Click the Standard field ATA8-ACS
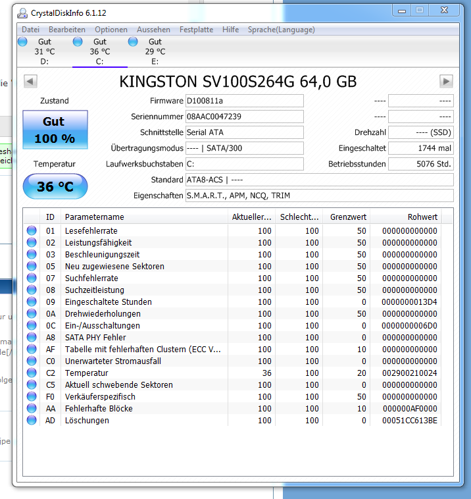 pyautogui.click(x=319, y=180)
